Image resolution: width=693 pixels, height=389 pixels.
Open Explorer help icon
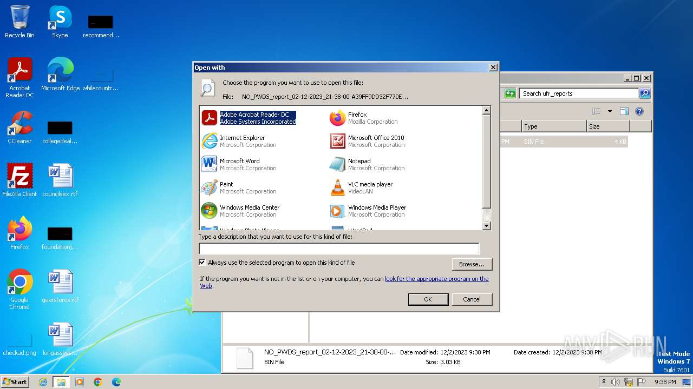[639, 111]
